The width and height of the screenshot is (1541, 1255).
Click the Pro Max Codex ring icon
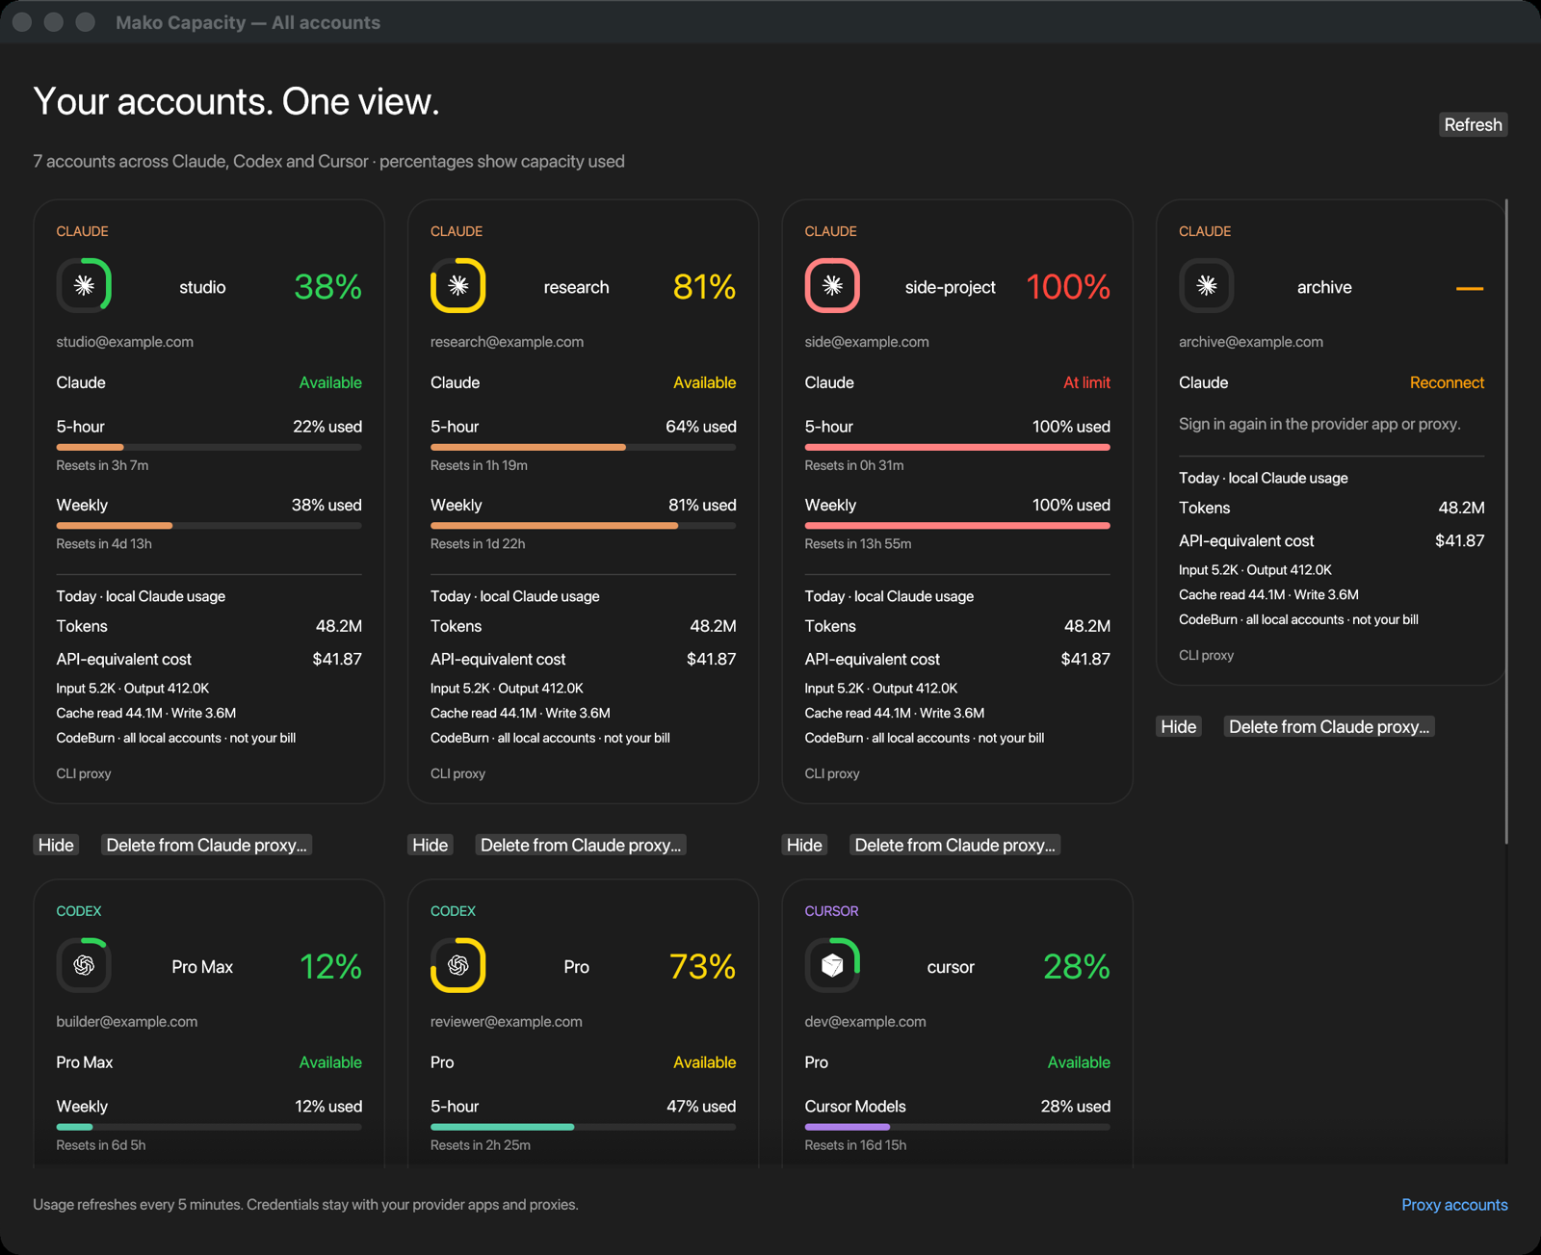pyautogui.click(x=84, y=965)
